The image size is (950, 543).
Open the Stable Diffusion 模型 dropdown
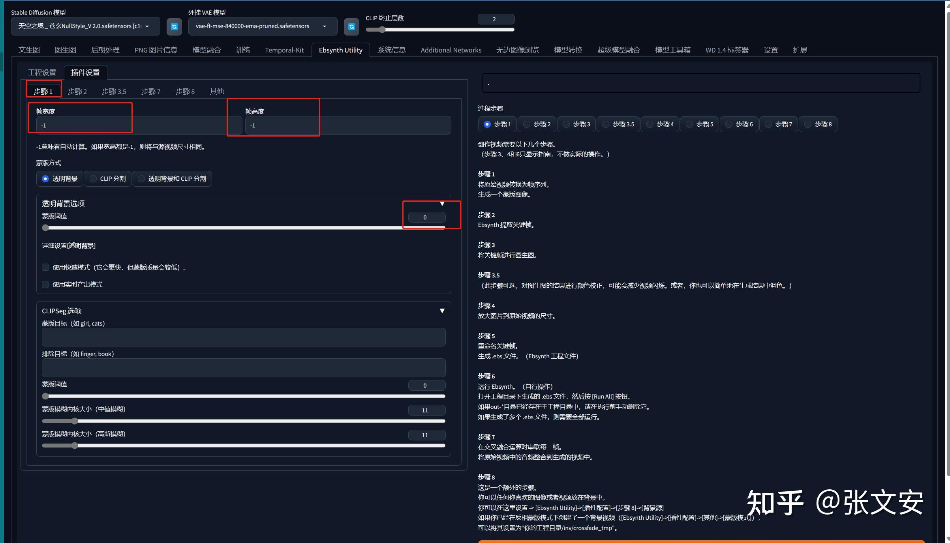click(146, 26)
